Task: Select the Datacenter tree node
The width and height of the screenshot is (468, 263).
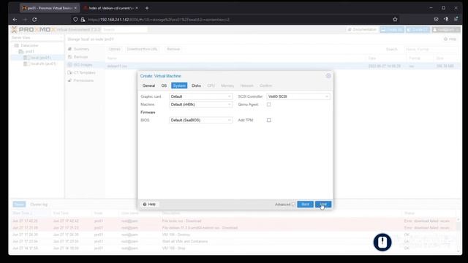Action: coord(29,45)
